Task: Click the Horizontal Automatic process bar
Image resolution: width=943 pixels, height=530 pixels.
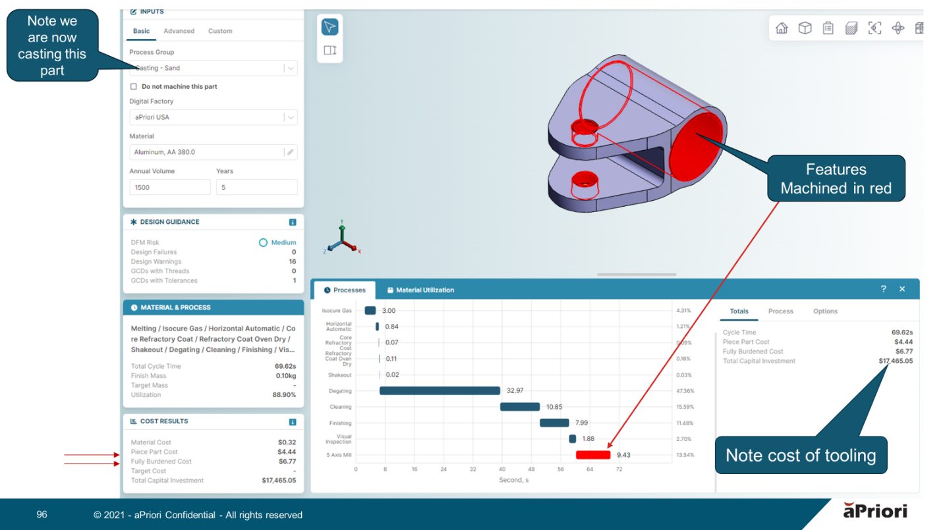Action: (378, 327)
